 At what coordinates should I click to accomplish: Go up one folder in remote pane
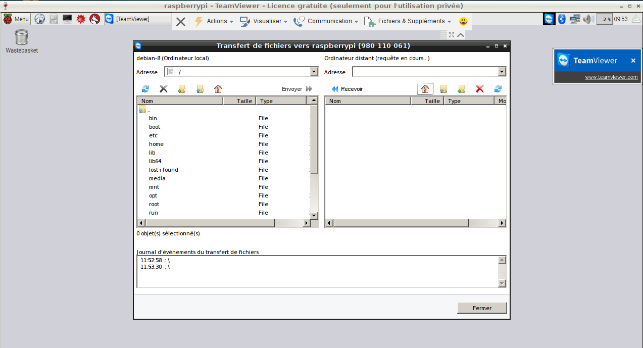click(x=443, y=89)
